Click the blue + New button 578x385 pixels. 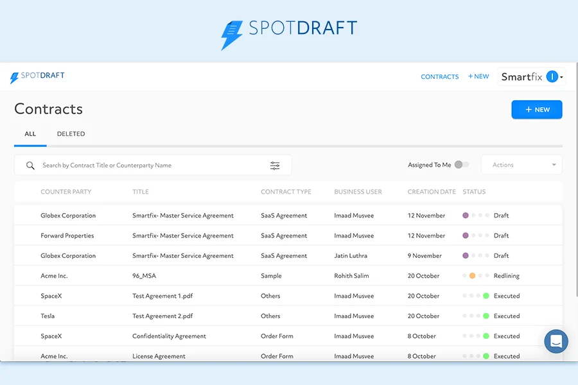point(537,109)
